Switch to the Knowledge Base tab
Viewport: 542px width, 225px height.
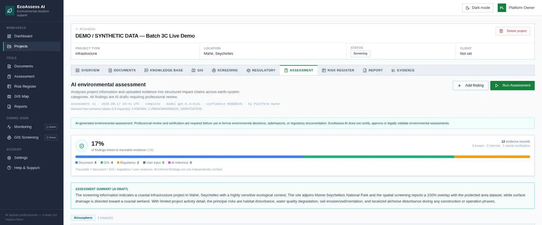(x=164, y=70)
